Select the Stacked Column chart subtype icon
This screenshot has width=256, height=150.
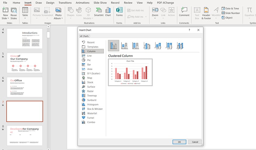tap(124, 46)
